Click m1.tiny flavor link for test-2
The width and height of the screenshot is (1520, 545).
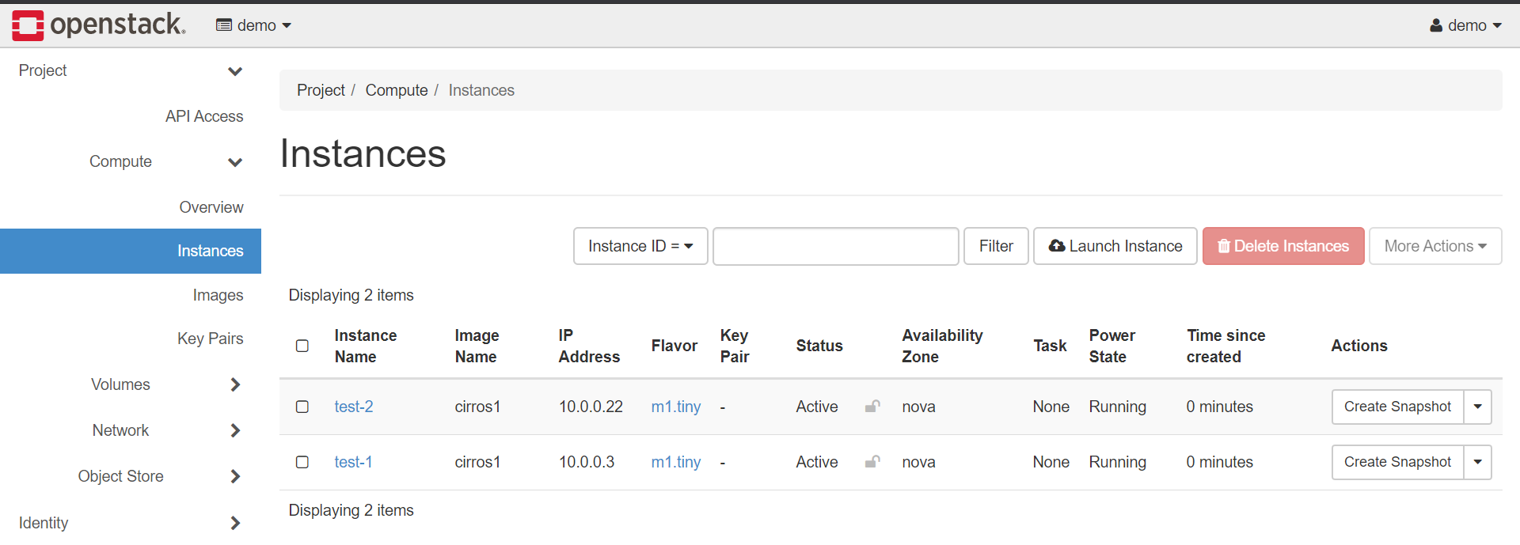click(x=676, y=407)
